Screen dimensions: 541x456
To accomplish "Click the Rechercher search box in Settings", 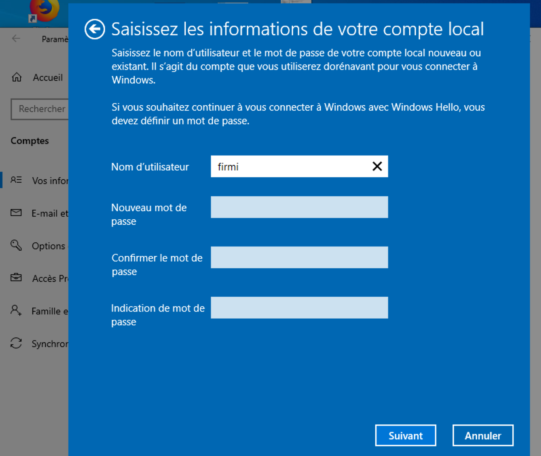I will click(40, 109).
